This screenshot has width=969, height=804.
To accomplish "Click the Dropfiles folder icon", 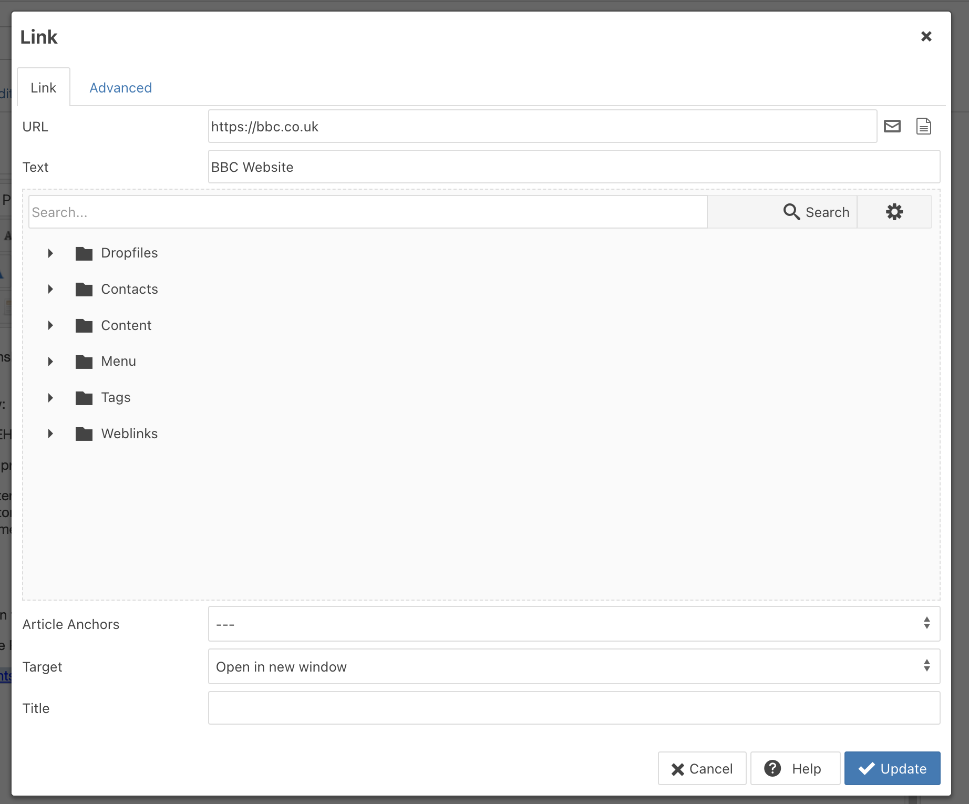I will 84,253.
